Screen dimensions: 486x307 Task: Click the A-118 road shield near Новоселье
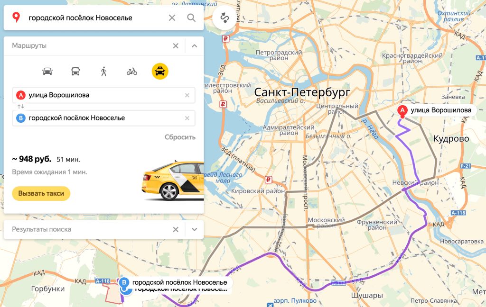[x=103, y=281]
